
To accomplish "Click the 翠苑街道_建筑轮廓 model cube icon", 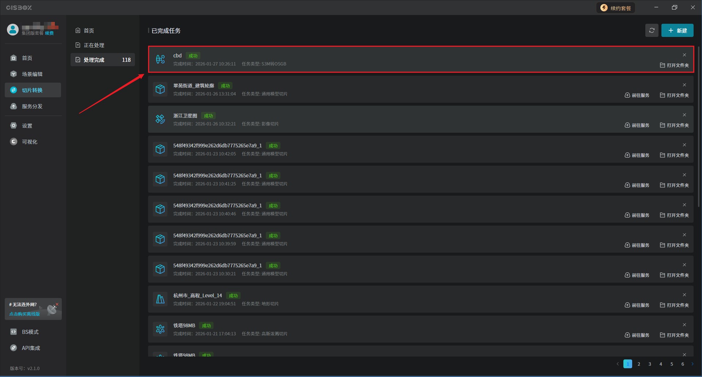I will coord(160,89).
